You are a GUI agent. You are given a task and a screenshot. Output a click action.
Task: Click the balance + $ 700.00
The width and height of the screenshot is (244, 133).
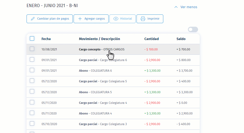[x=183, y=49]
